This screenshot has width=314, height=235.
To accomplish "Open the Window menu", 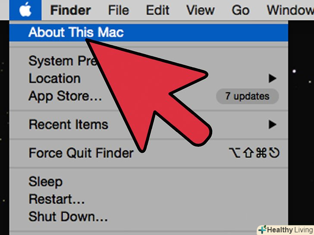I will (290, 10).
